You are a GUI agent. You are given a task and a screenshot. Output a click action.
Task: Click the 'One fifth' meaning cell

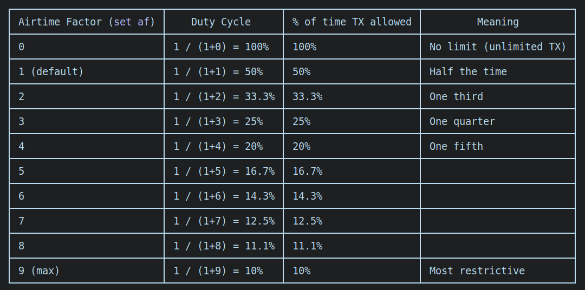tap(456, 147)
